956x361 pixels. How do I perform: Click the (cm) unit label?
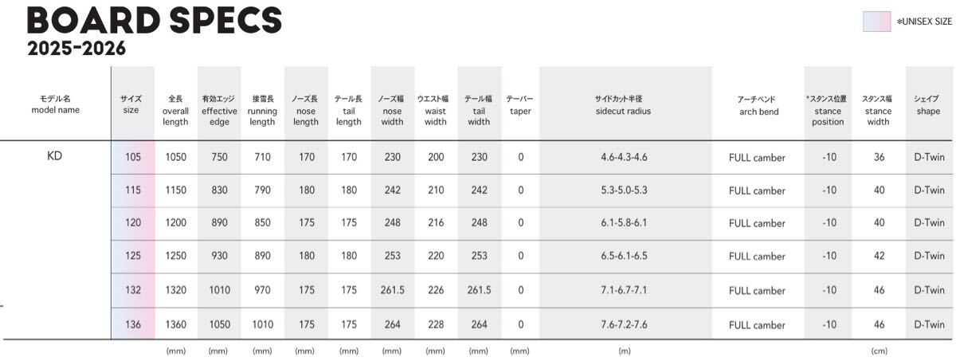879,351
